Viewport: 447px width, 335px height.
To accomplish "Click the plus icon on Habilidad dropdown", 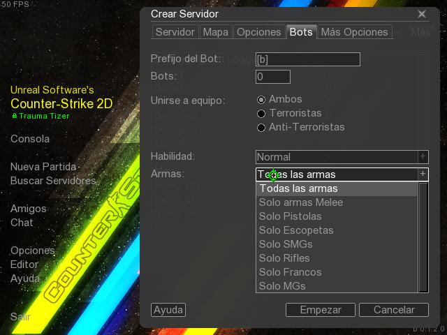I will click(423, 156).
